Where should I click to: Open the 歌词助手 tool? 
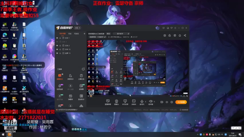pyautogui.click(x=81, y=97)
